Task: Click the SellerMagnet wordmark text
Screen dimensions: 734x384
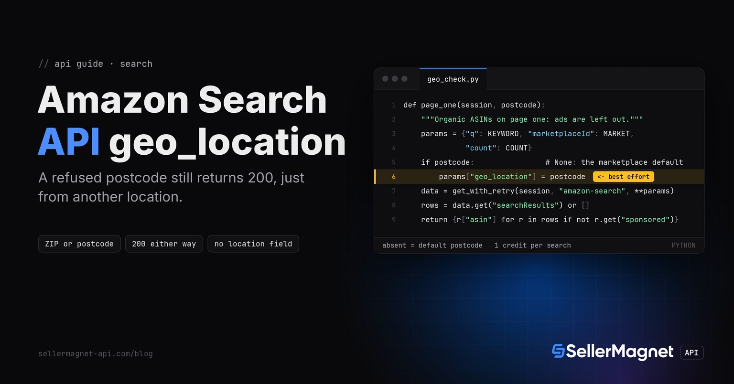Action: tap(620, 352)
